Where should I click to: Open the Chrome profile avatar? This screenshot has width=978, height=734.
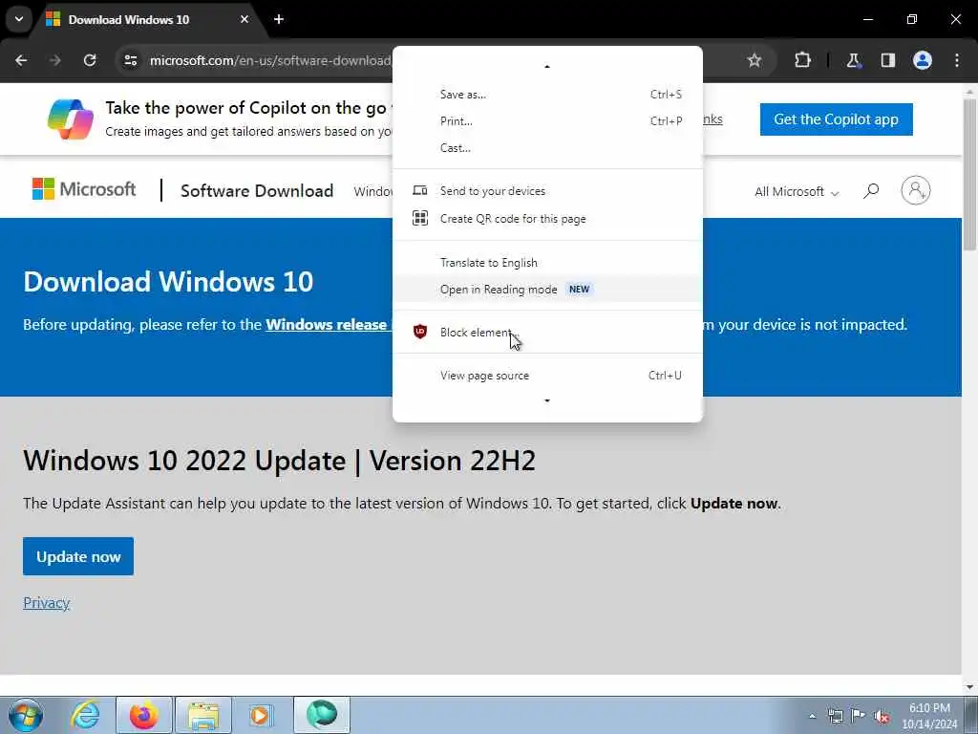(x=922, y=60)
